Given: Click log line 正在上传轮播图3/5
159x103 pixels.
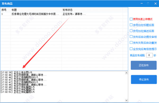Looking at the screenshot, I should (x=18, y=92).
